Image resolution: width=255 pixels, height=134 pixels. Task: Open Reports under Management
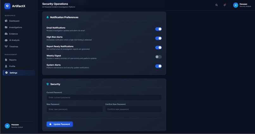tap(19, 60)
